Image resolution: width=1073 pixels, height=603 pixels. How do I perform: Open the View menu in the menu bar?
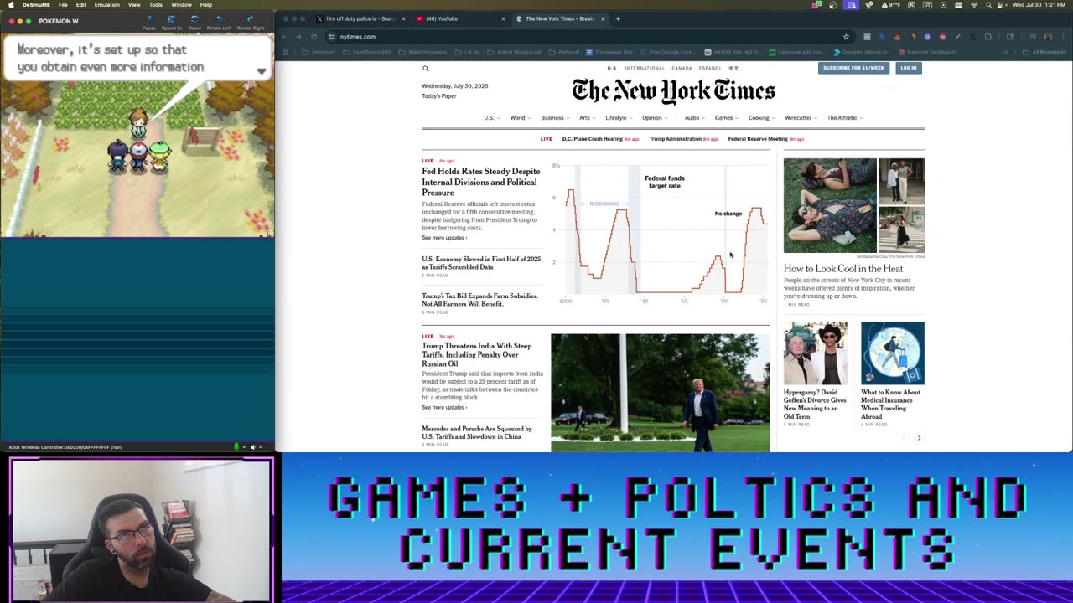[134, 5]
